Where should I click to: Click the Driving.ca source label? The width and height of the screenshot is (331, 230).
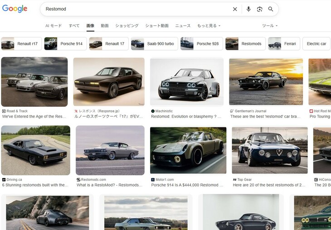tap(14, 179)
